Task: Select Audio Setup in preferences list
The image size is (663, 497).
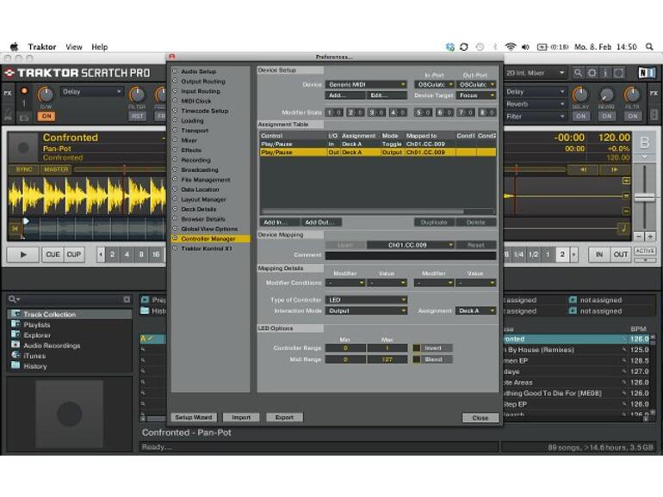Action: point(198,71)
